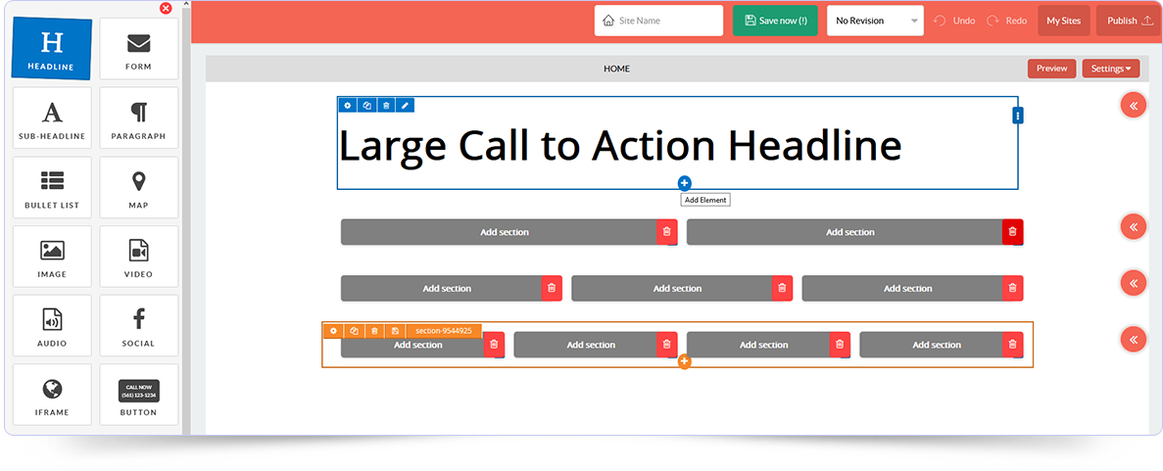This screenshot has width=1163, height=471.
Task: Open the No Revision dropdown
Action: tap(875, 21)
